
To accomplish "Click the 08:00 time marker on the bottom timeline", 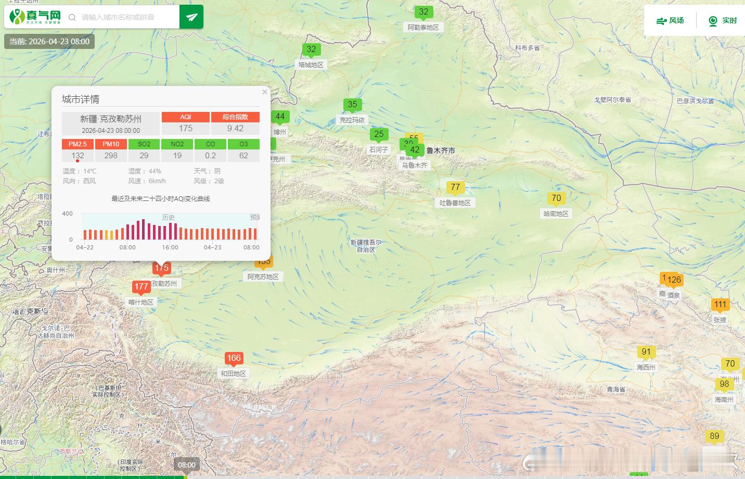I will click(187, 465).
